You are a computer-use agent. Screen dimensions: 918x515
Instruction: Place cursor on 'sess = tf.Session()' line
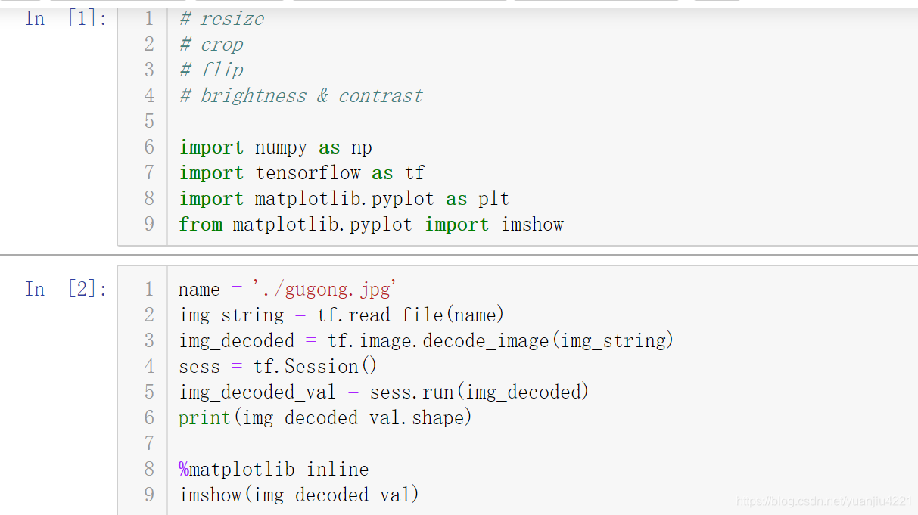click(278, 367)
